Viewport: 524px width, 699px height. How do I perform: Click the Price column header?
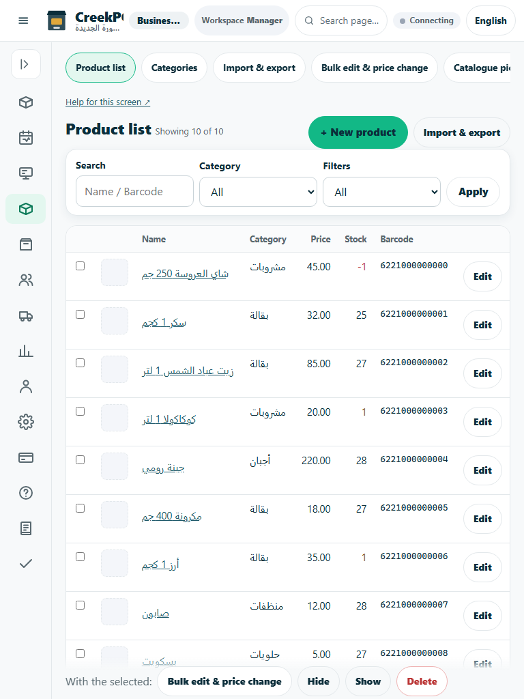coord(321,239)
